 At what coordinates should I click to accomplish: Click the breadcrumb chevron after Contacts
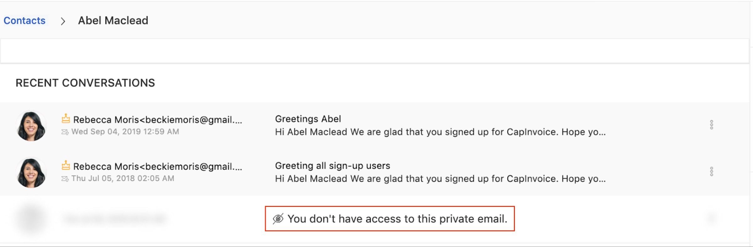pyautogui.click(x=63, y=21)
